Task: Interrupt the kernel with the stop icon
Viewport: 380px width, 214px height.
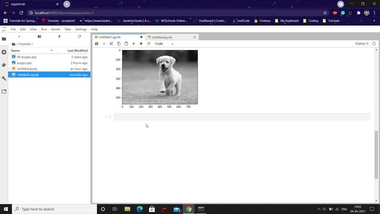Action: click(x=141, y=43)
